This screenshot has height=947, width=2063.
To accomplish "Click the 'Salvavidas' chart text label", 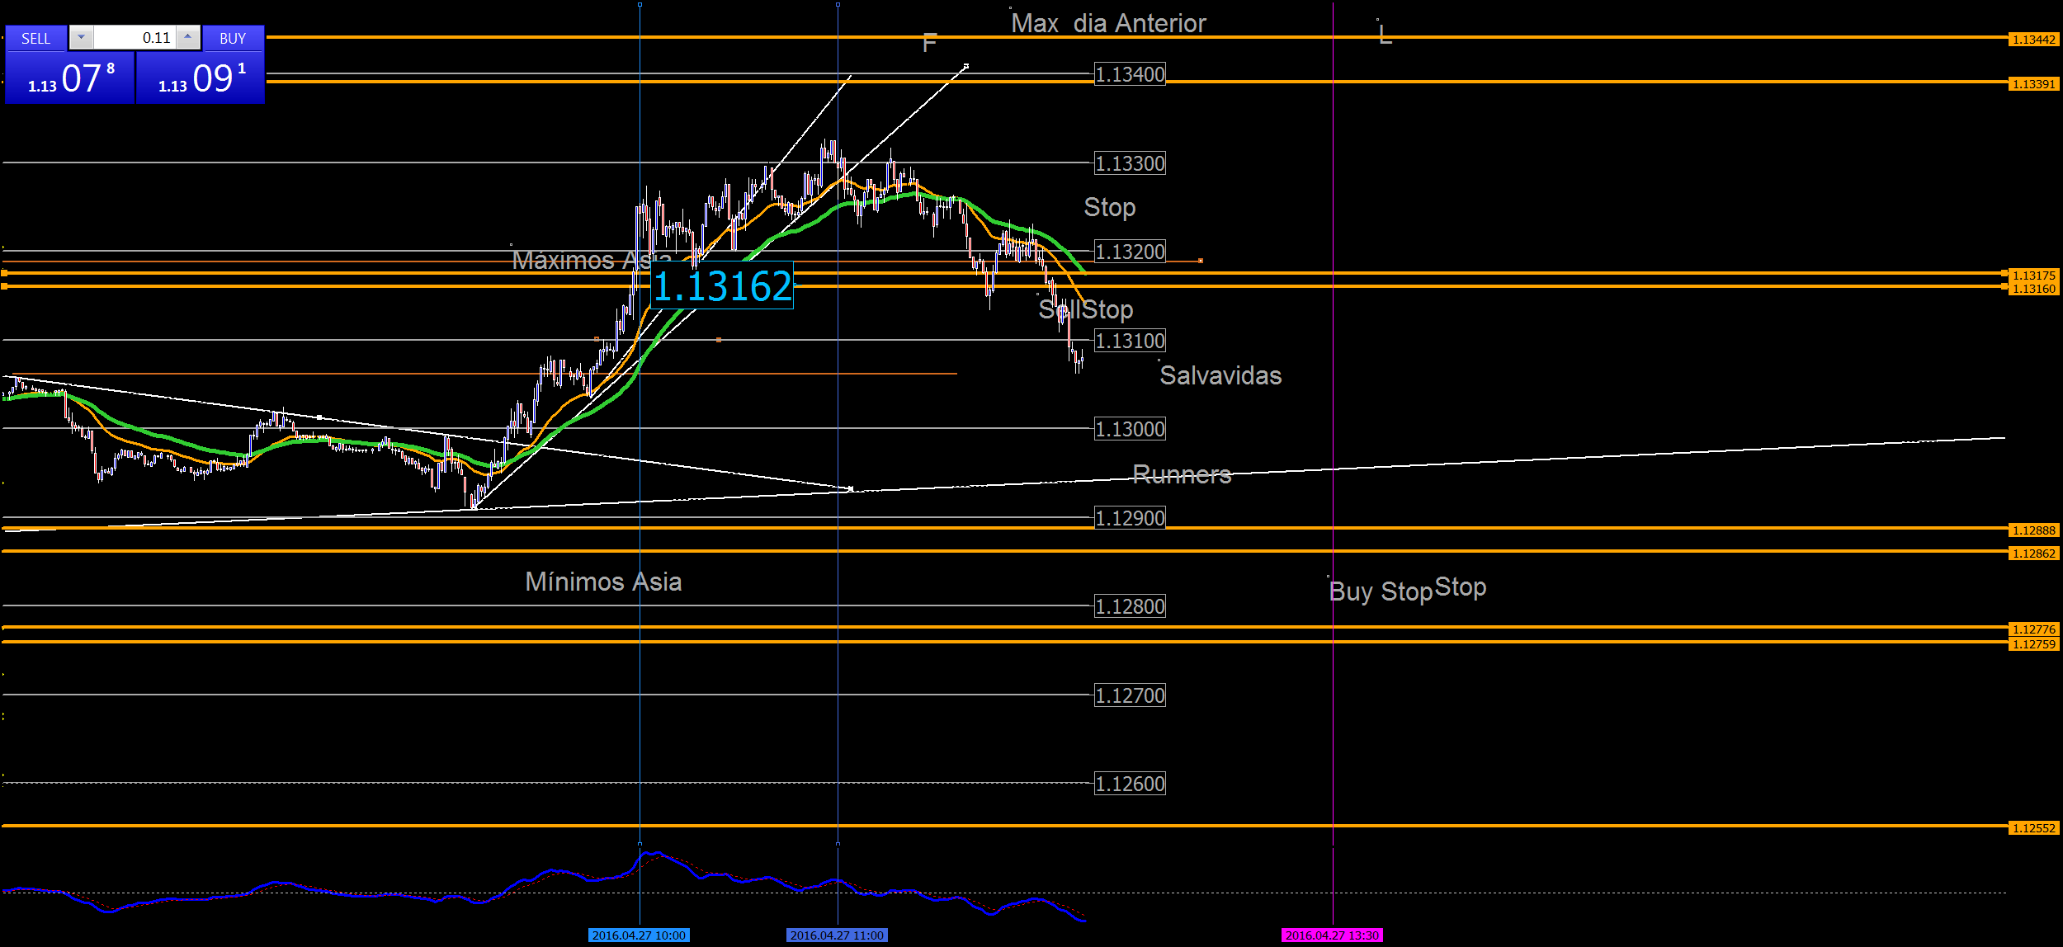I will click(1220, 376).
